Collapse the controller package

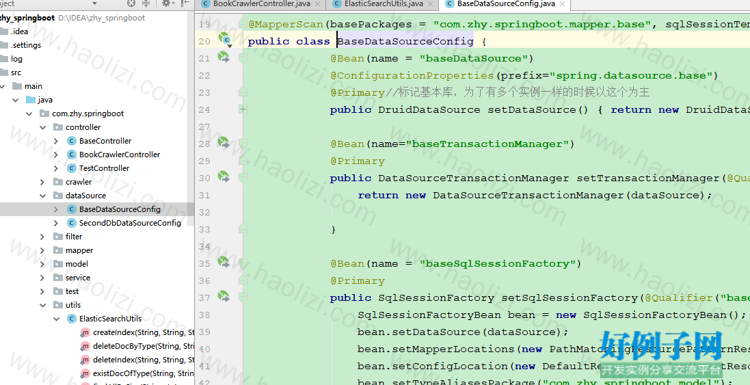tap(44, 127)
